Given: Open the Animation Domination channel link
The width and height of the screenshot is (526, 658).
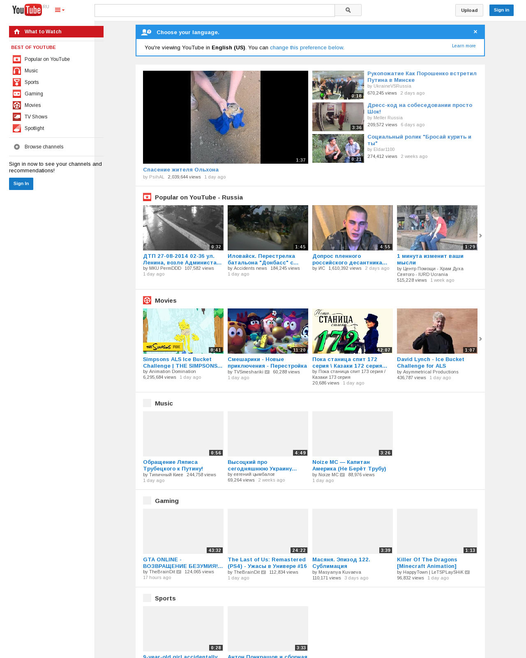Looking at the screenshot, I should click(173, 371).
